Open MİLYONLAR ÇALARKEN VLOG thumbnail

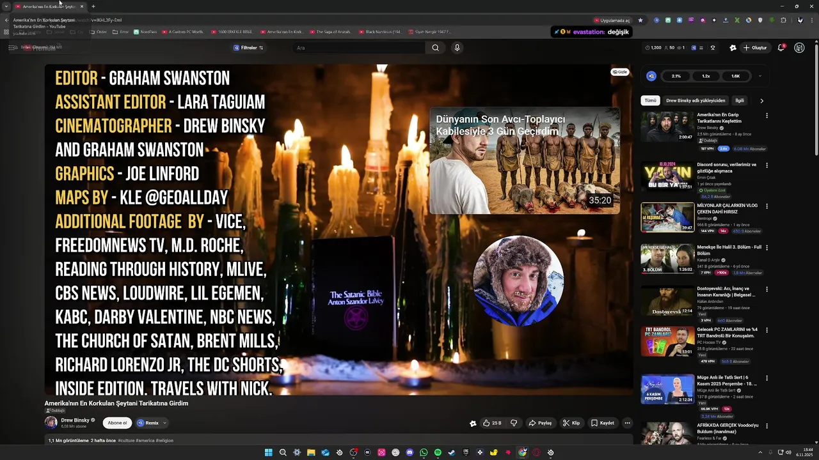(x=667, y=217)
